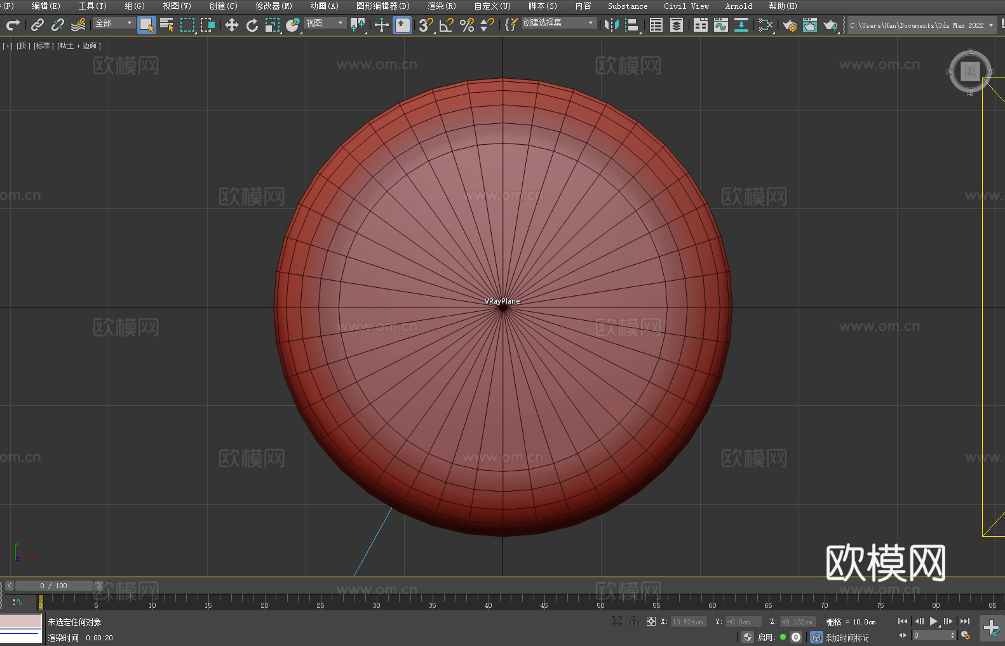
Task: Click the ViewCube top face
Action: tap(970, 72)
